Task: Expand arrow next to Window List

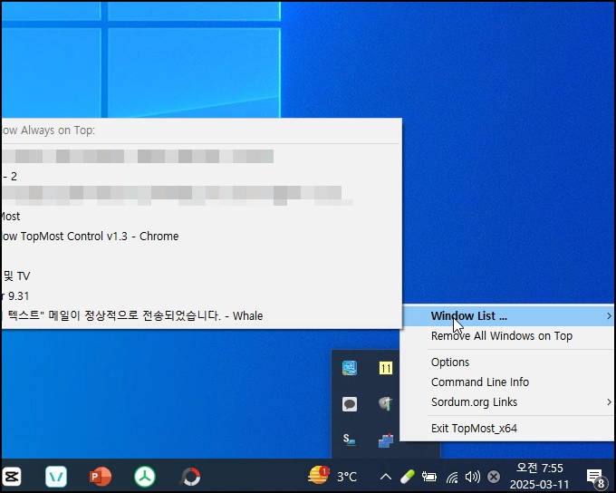Action: [x=609, y=316]
